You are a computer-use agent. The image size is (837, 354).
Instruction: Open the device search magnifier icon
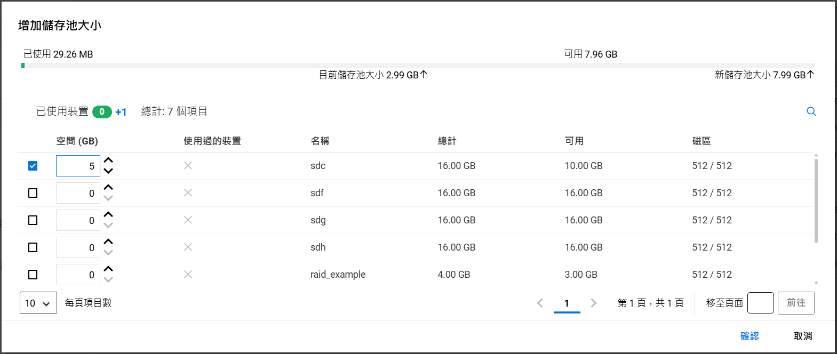pyautogui.click(x=811, y=111)
